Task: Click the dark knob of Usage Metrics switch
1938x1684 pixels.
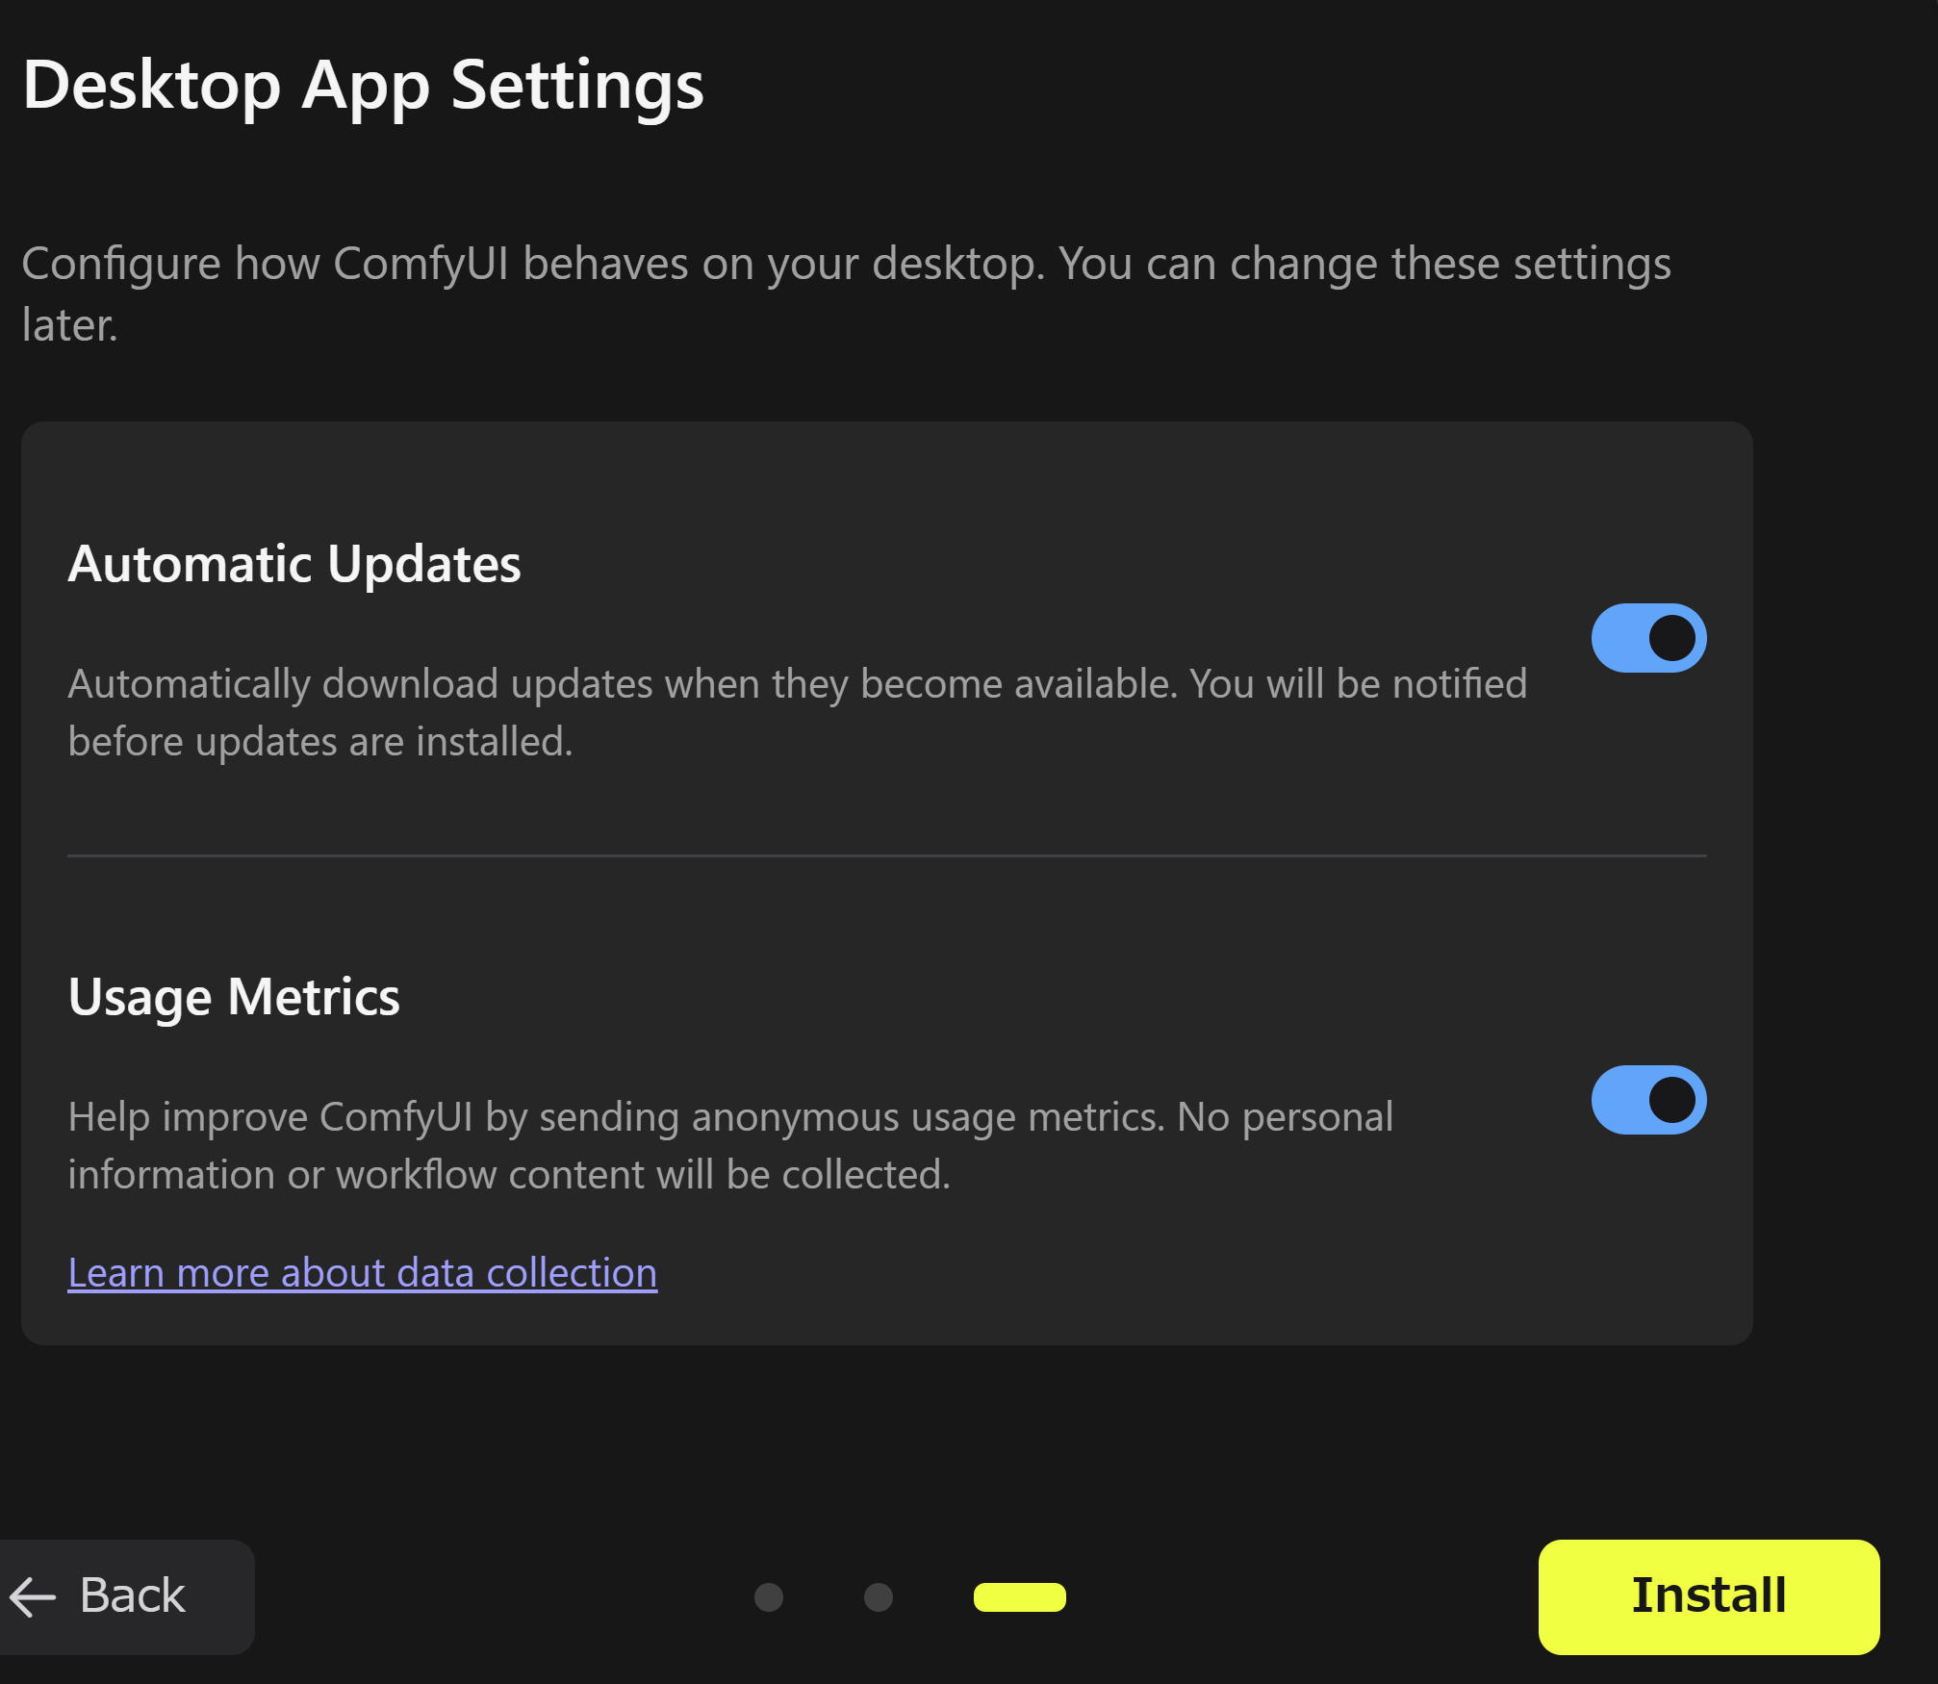Action: [x=1672, y=1100]
